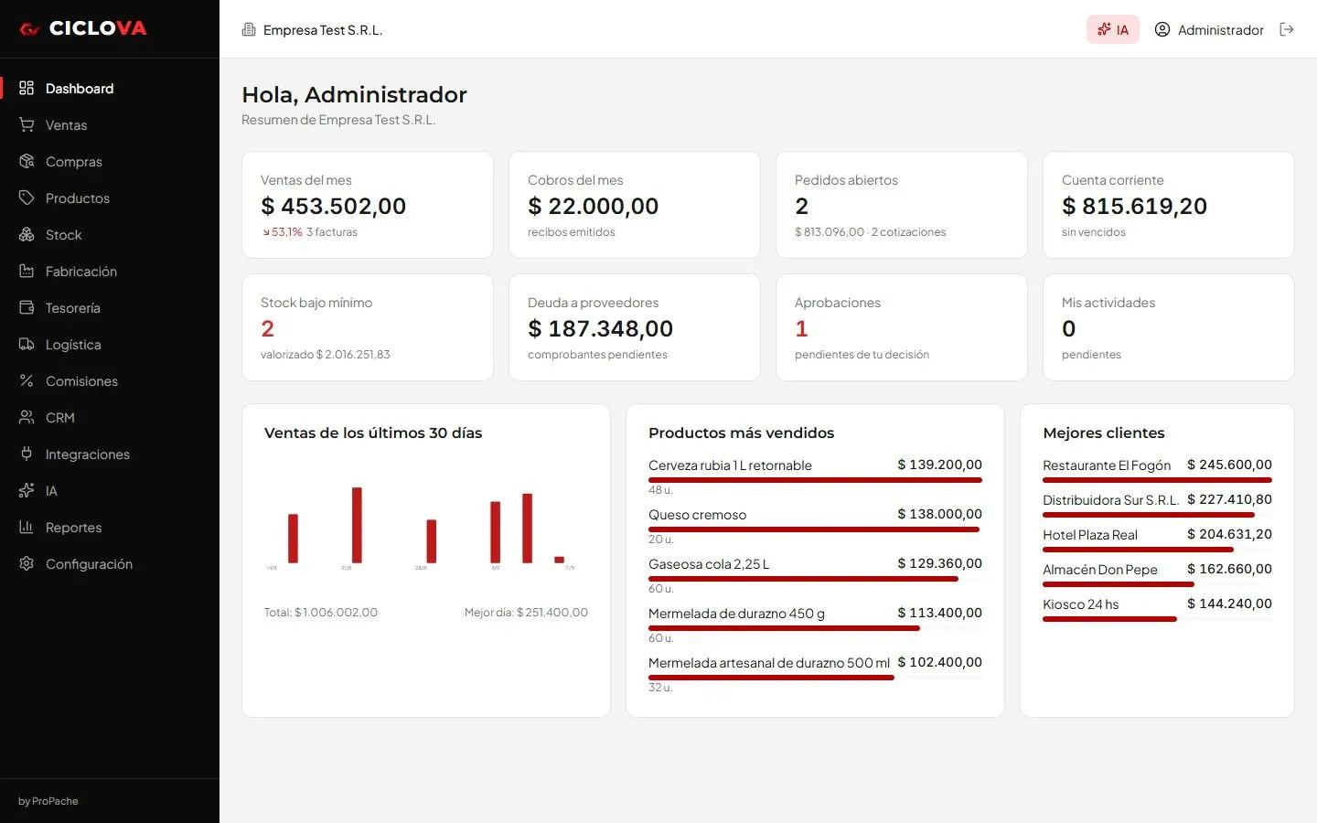Screen dimensions: 1317x823
Task: Click the Administrador user avatar icon
Action: point(1162,29)
